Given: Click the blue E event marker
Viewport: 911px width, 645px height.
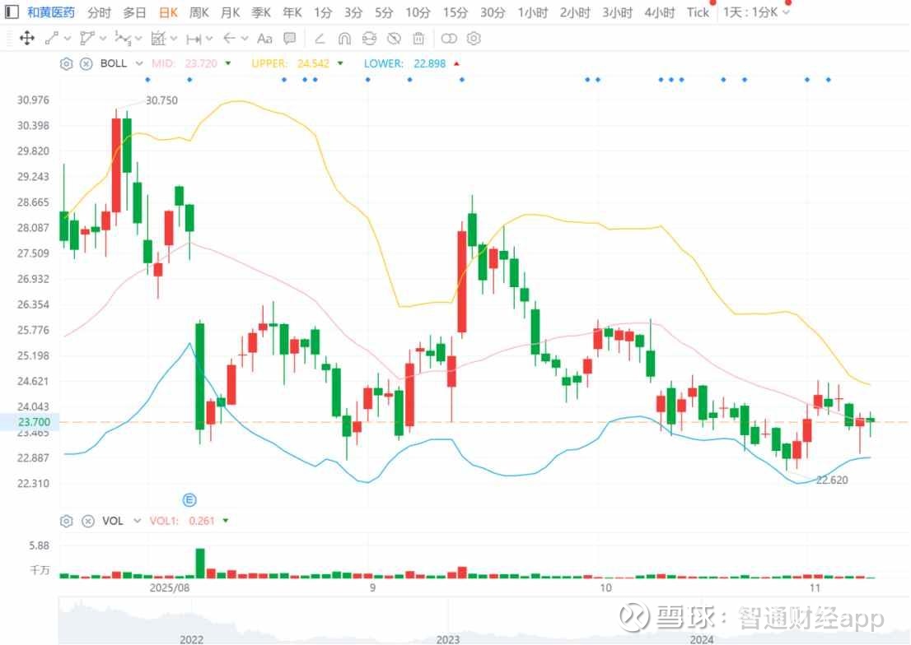Looking at the screenshot, I should coord(189,500).
